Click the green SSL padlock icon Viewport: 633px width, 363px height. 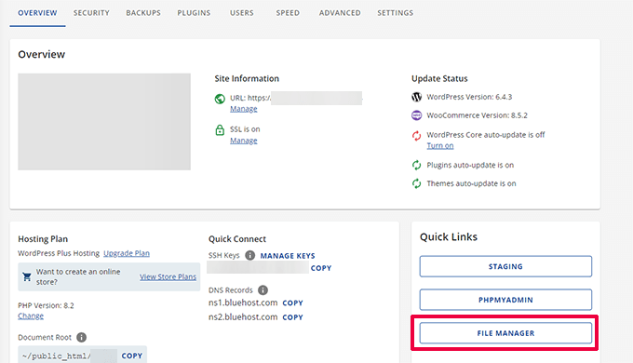pos(220,130)
